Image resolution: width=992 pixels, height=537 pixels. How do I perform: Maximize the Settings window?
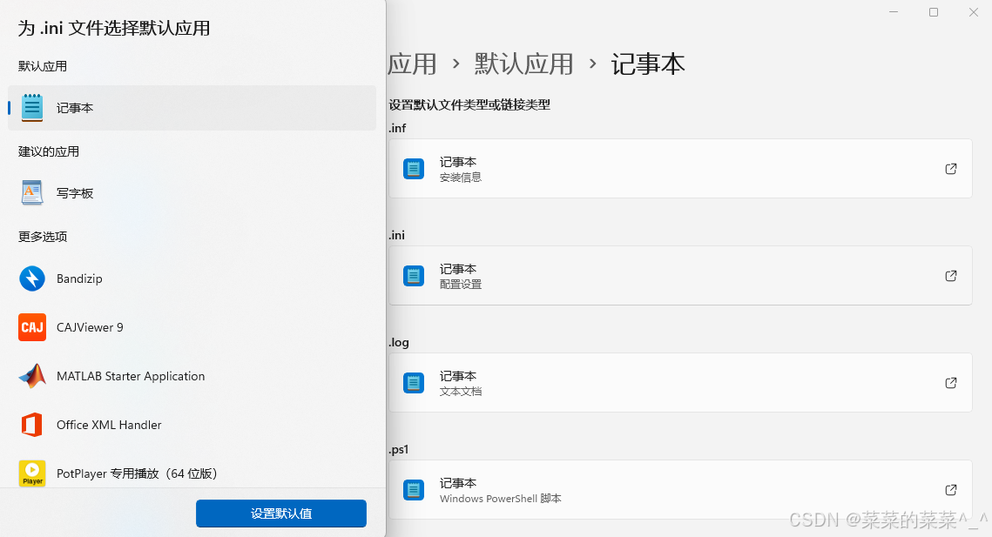click(x=933, y=12)
